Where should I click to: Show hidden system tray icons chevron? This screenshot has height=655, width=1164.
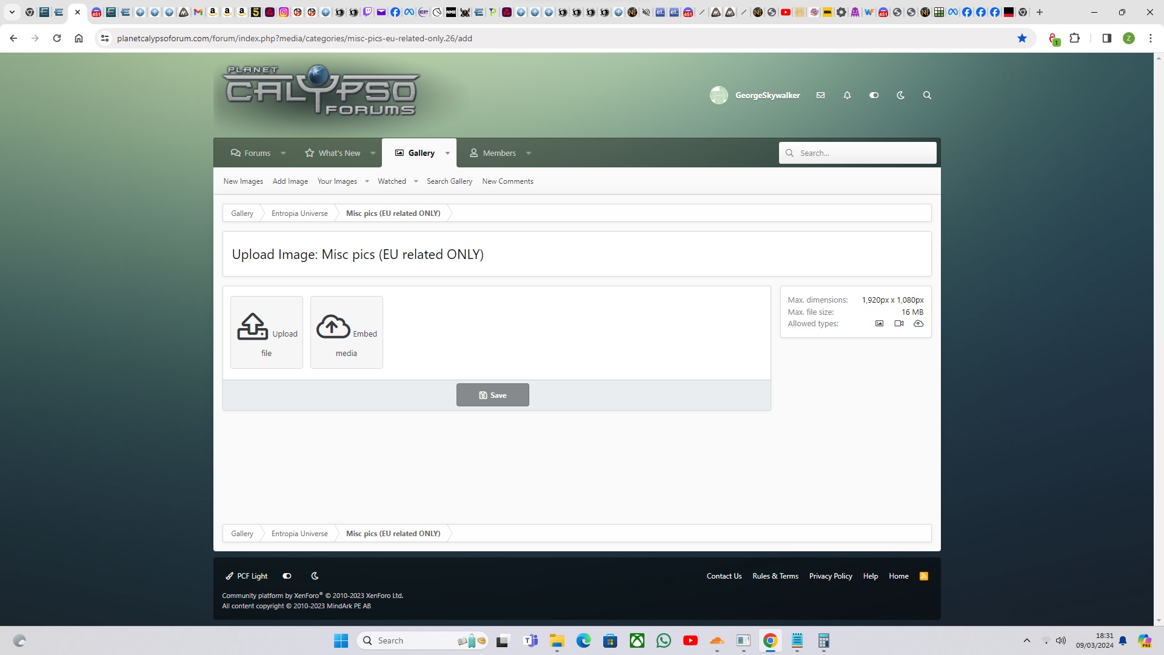click(x=1027, y=640)
